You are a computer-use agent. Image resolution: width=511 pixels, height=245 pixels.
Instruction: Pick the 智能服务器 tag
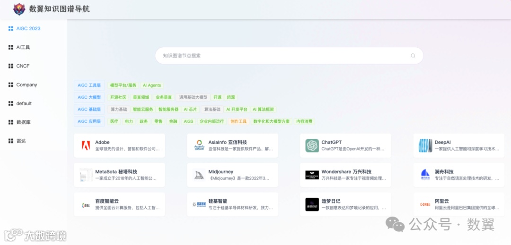click(168, 110)
